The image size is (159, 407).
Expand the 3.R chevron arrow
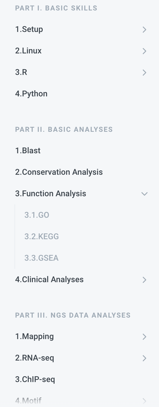144,73
